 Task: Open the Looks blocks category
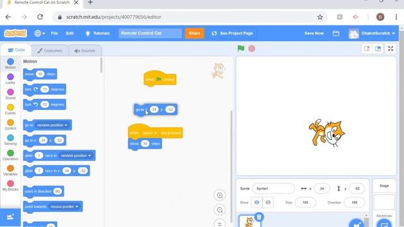click(10, 79)
